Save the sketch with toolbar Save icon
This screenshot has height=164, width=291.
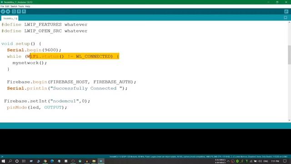coord(24,11)
